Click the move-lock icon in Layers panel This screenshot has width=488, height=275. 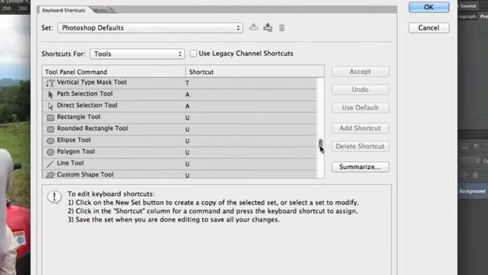[464, 175]
